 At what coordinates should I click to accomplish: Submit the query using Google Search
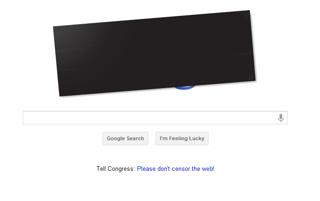[125, 138]
